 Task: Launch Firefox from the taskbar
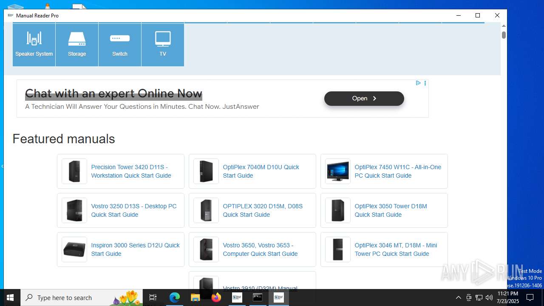216,297
